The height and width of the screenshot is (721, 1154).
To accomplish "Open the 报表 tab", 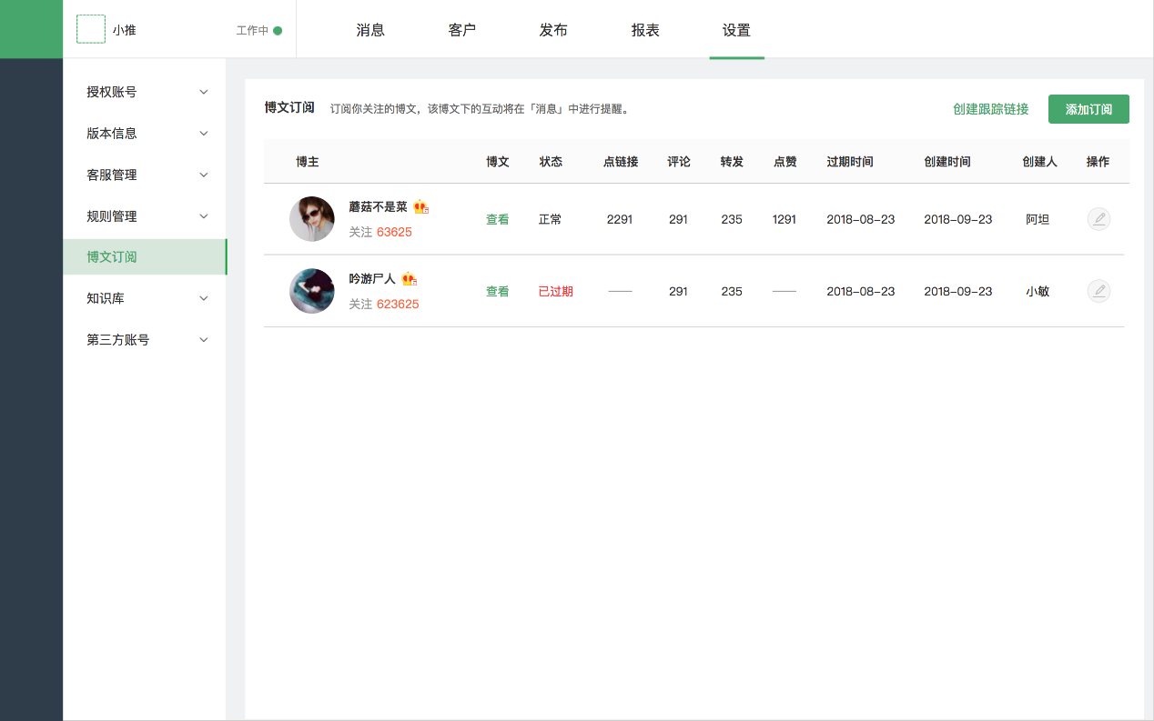I will pyautogui.click(x=645, y=30).
